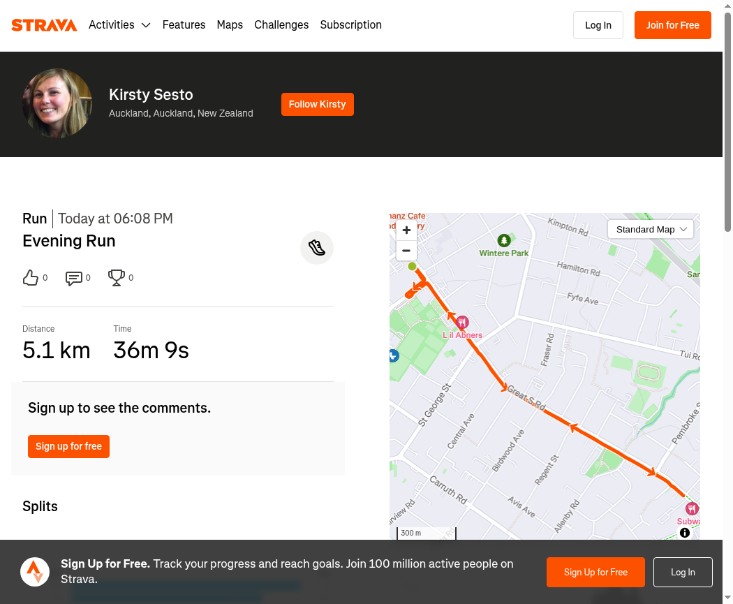Open the Subscription menu item

tap(351, 24)
